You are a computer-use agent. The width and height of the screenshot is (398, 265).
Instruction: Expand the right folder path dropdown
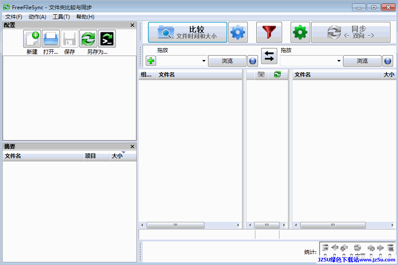pos(339,61)
